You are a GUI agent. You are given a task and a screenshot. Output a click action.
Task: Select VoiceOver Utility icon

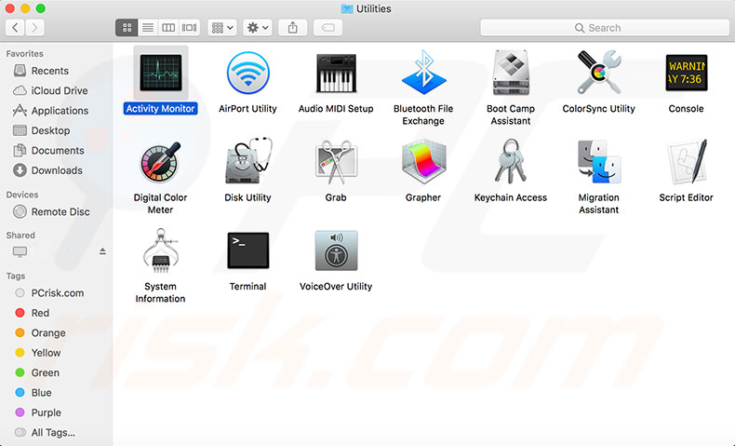[x=336, y=250]
